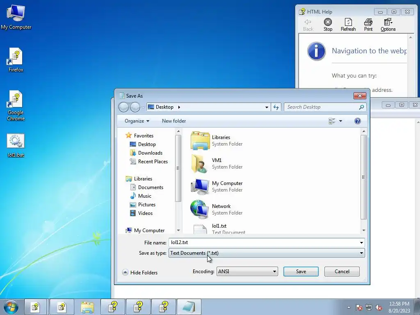The width and height of the screenshot is (420, 315).
Task: Open help with the blue question icon
Action: pos(357,121)
